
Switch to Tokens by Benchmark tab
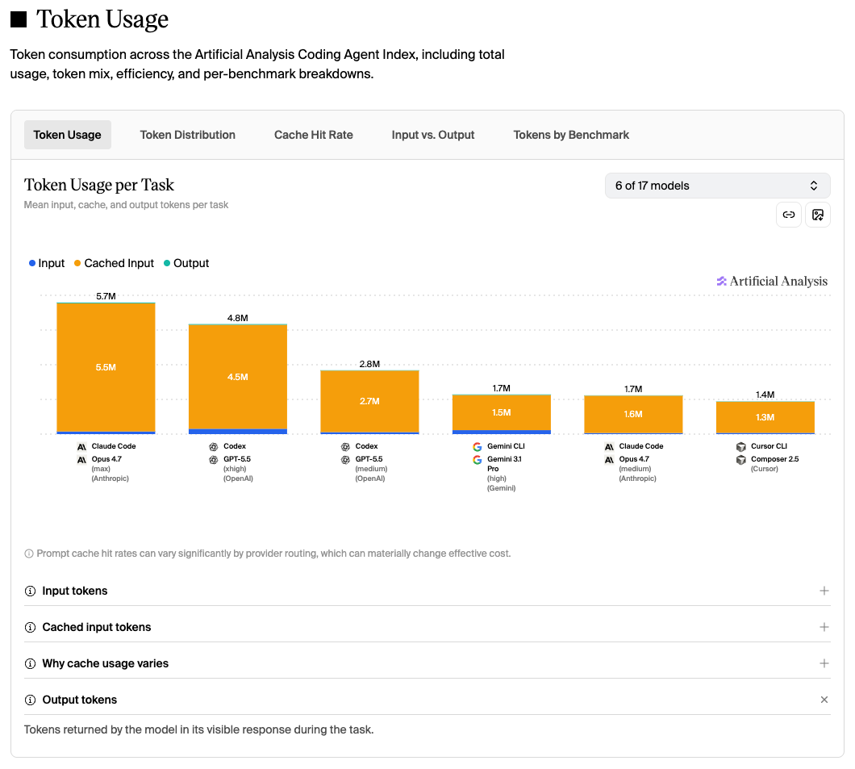(x=571, y=135)
